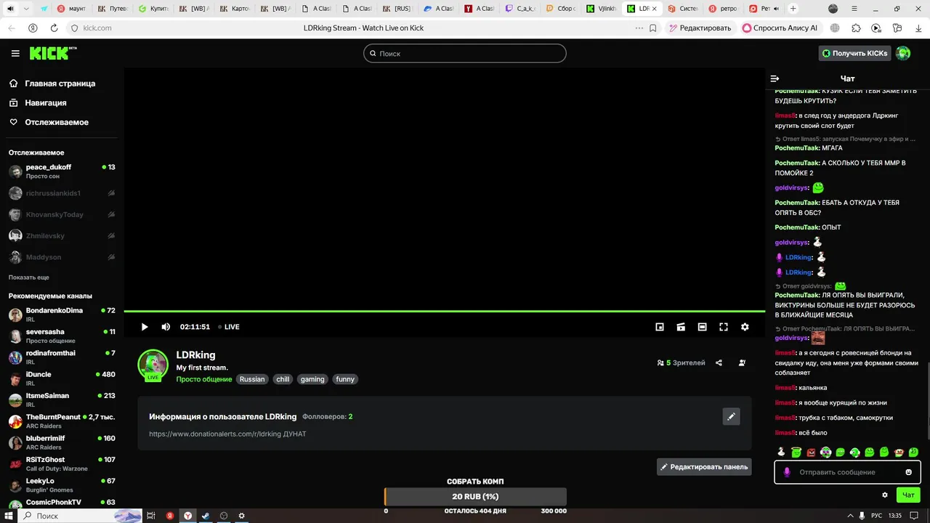
Task: Select the chill tag
Action: click(x=283, y=379)
